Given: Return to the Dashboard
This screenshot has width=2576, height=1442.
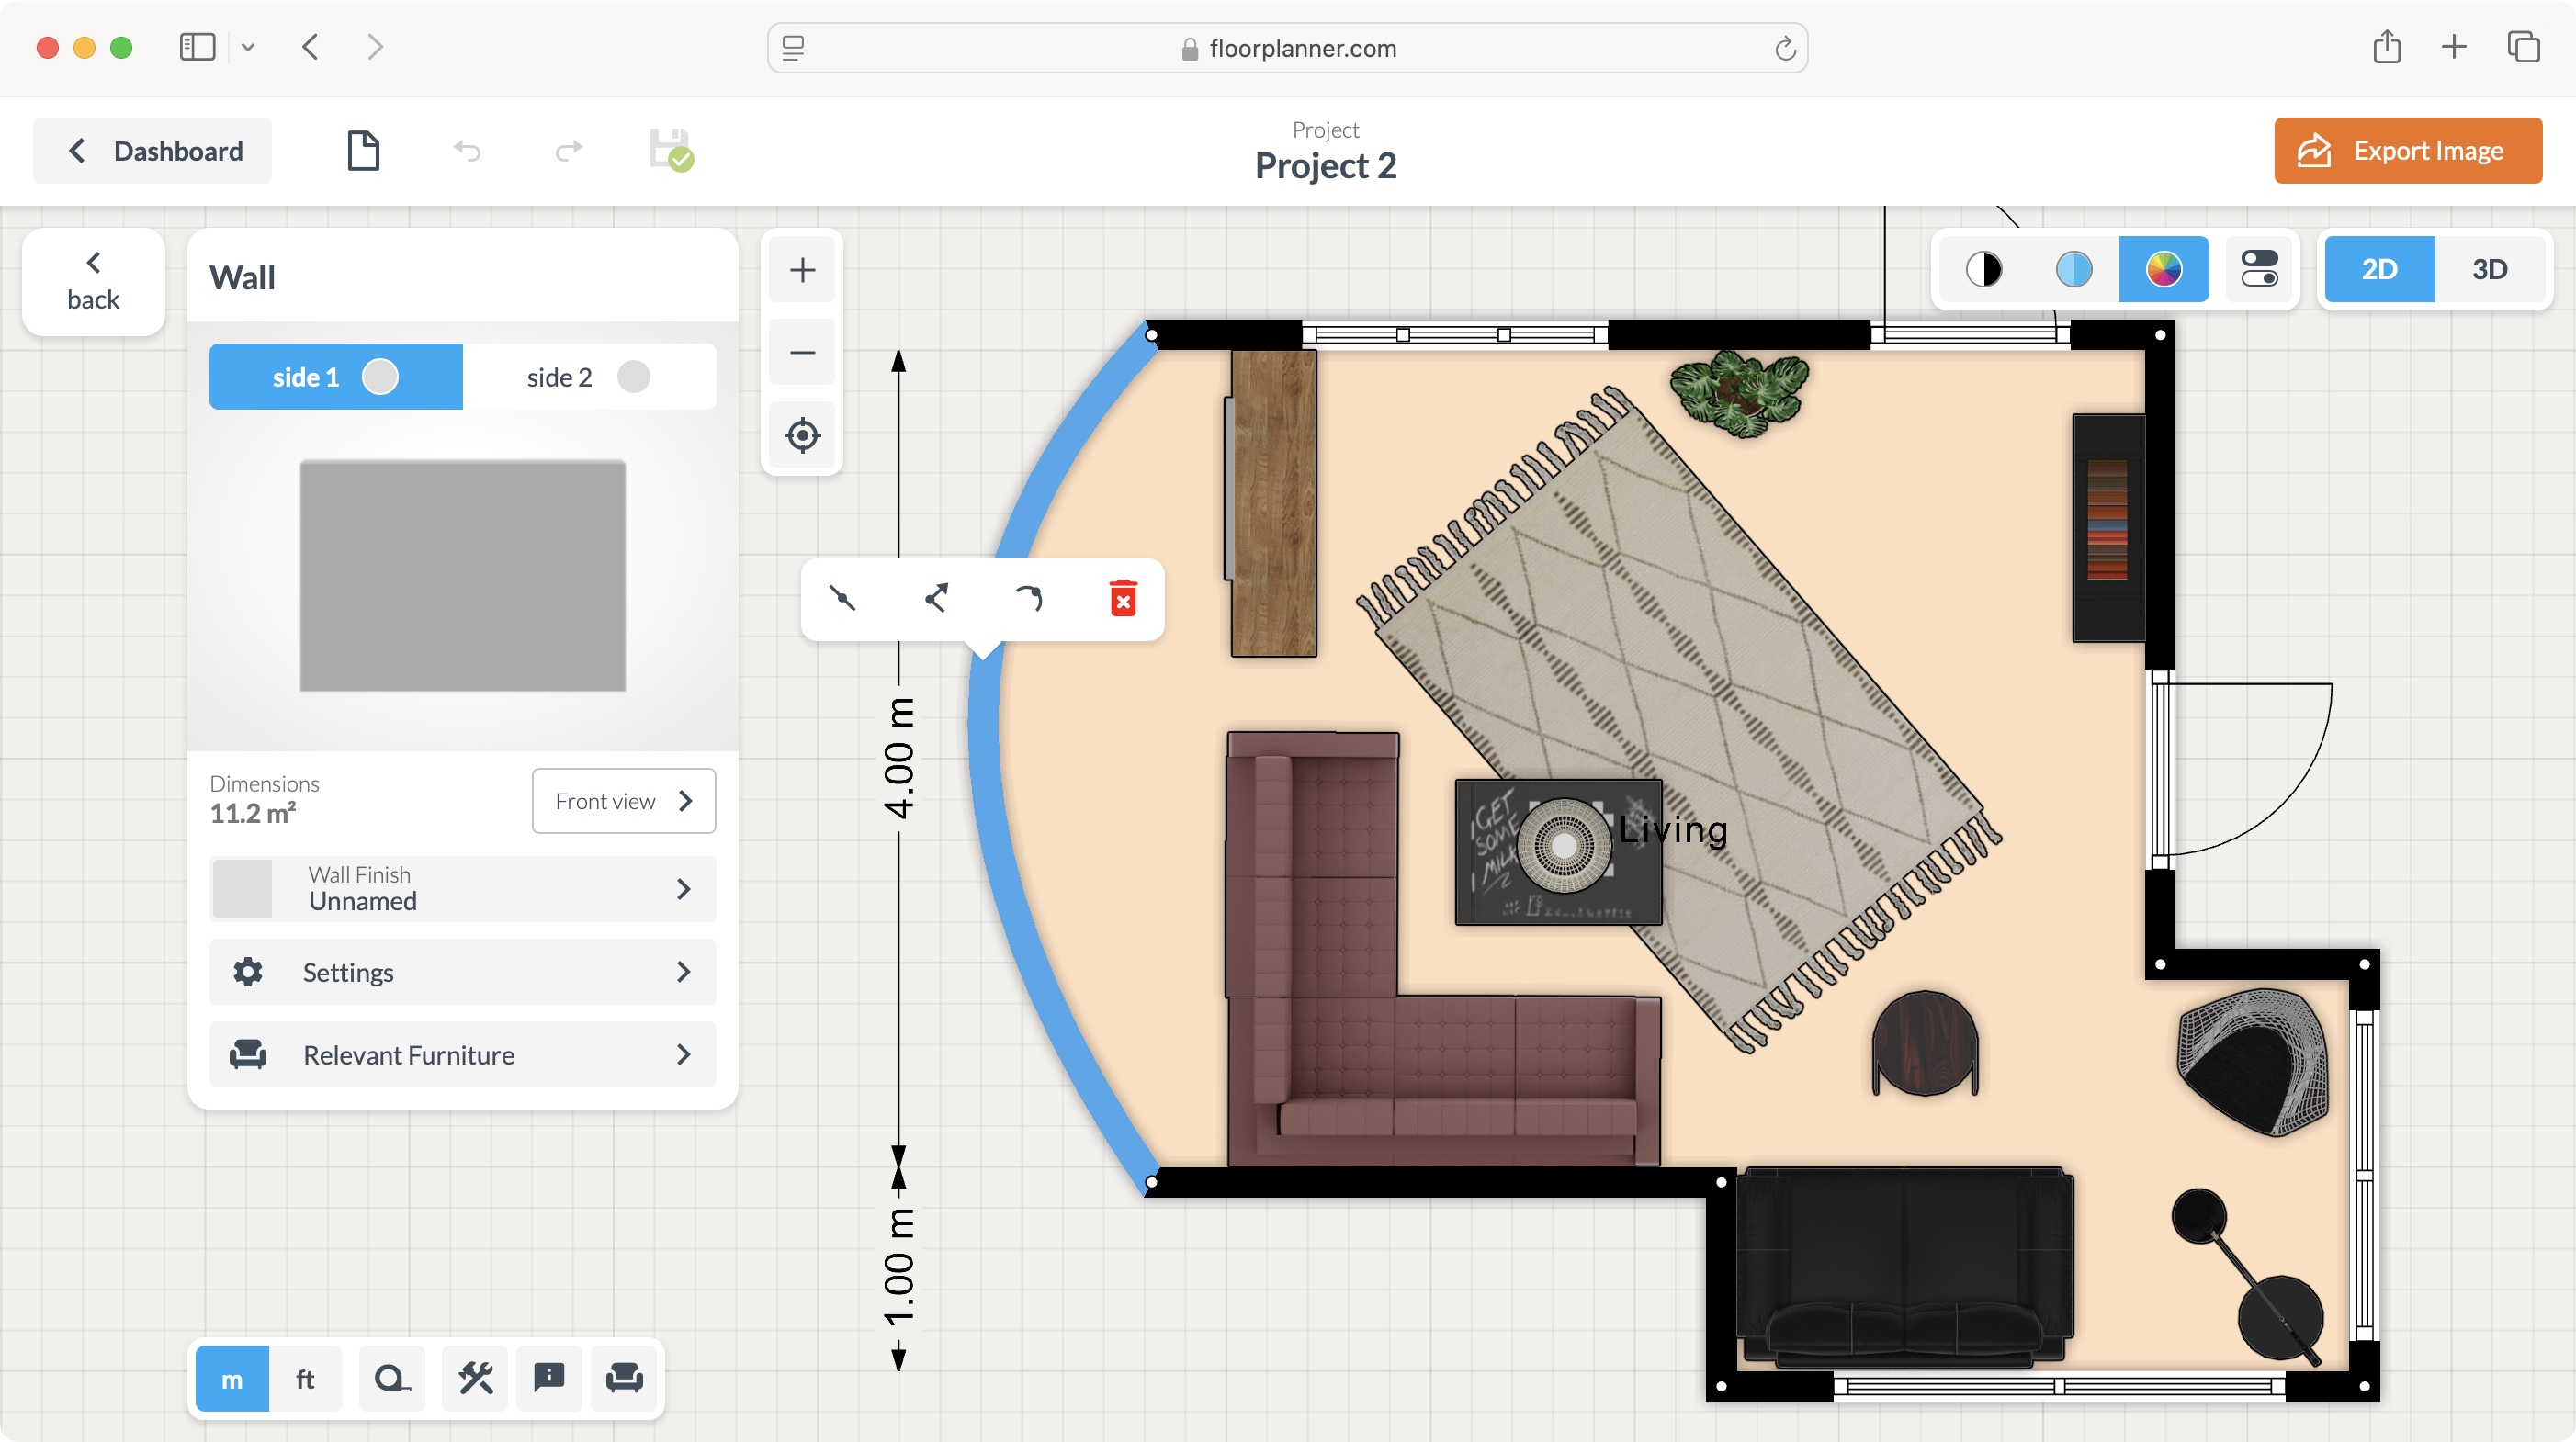Looking at the screenshot, I should 152,150.
